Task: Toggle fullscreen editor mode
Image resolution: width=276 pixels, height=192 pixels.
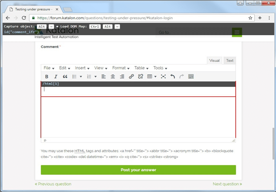Action: pos(164,76)
